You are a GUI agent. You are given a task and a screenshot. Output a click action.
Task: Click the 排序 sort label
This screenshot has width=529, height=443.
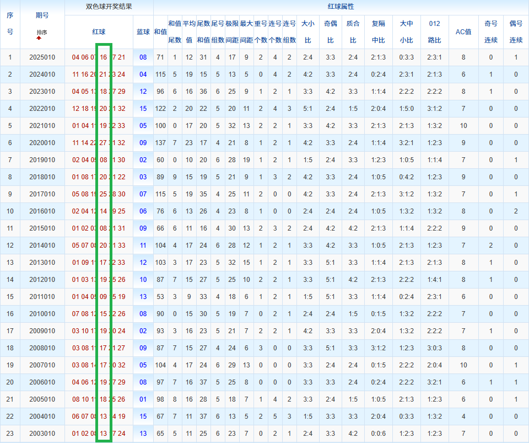tap(42, 33)
